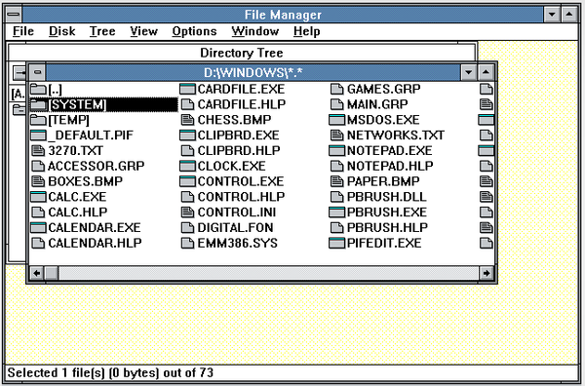
Task: Open the Options menu
Action: (x=194, y=31)
